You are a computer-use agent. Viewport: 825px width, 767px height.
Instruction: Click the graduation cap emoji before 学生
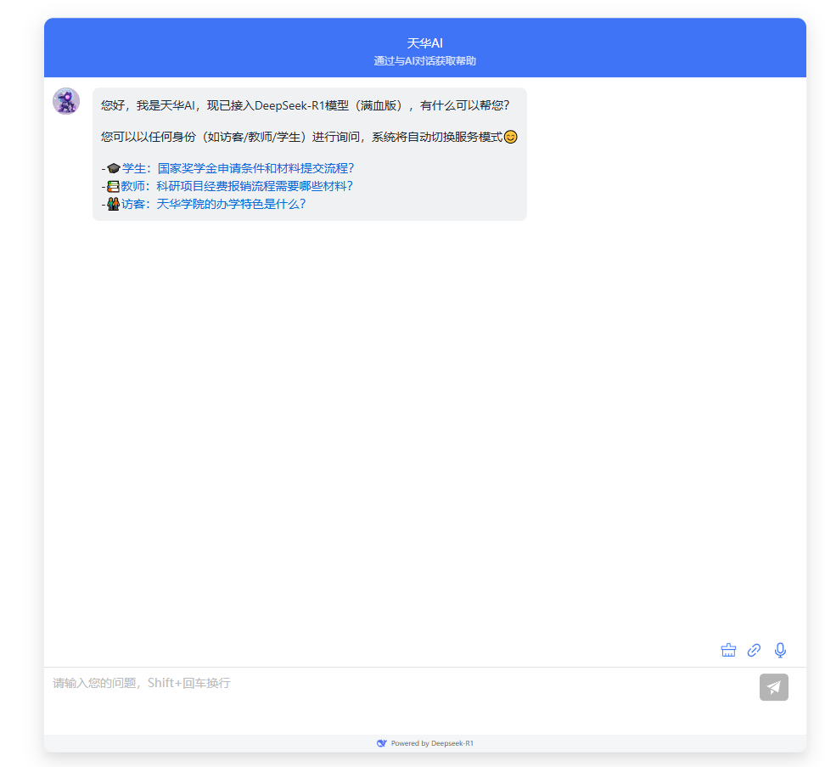click(114, 168)
